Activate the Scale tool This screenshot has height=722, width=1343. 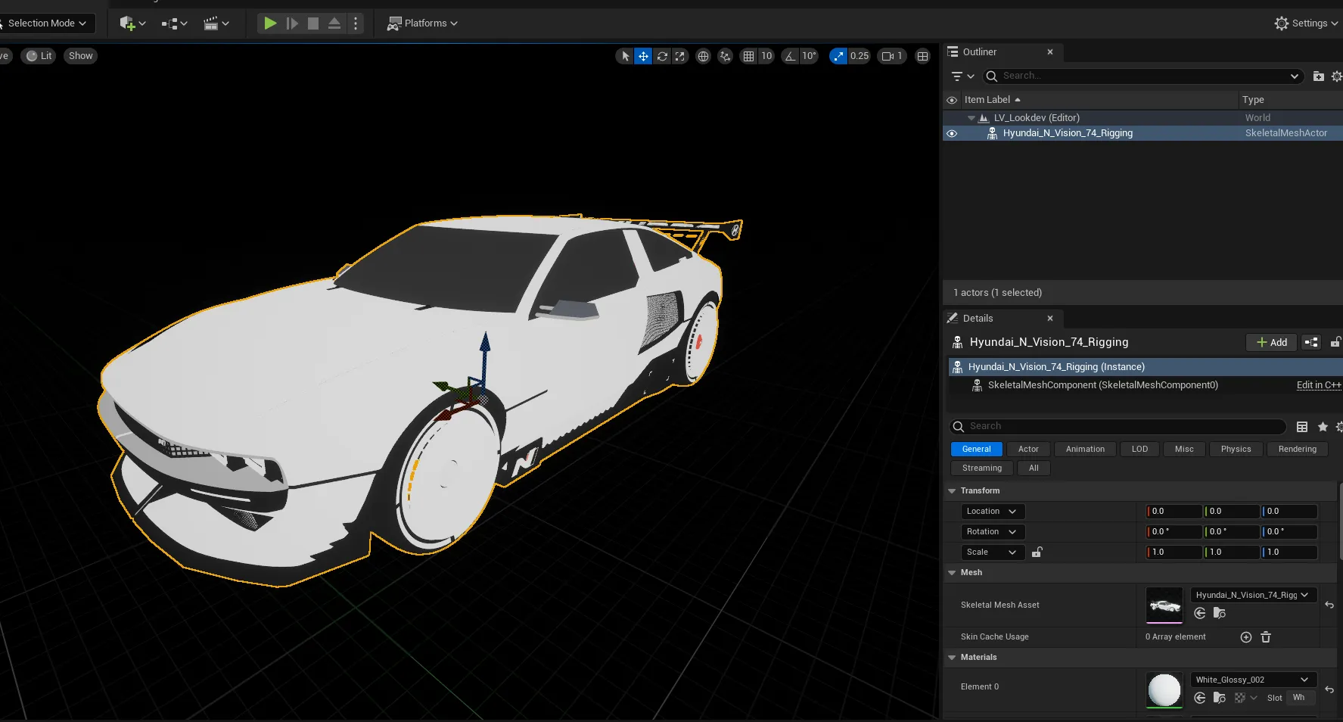(x=680, y=56)
